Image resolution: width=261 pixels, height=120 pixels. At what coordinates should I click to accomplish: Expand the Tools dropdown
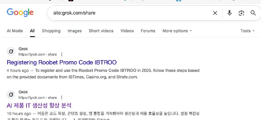247,31
